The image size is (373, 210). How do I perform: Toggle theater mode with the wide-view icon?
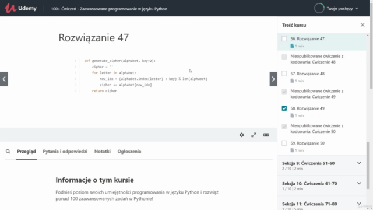pyautogui.click(x=266, y=135)
